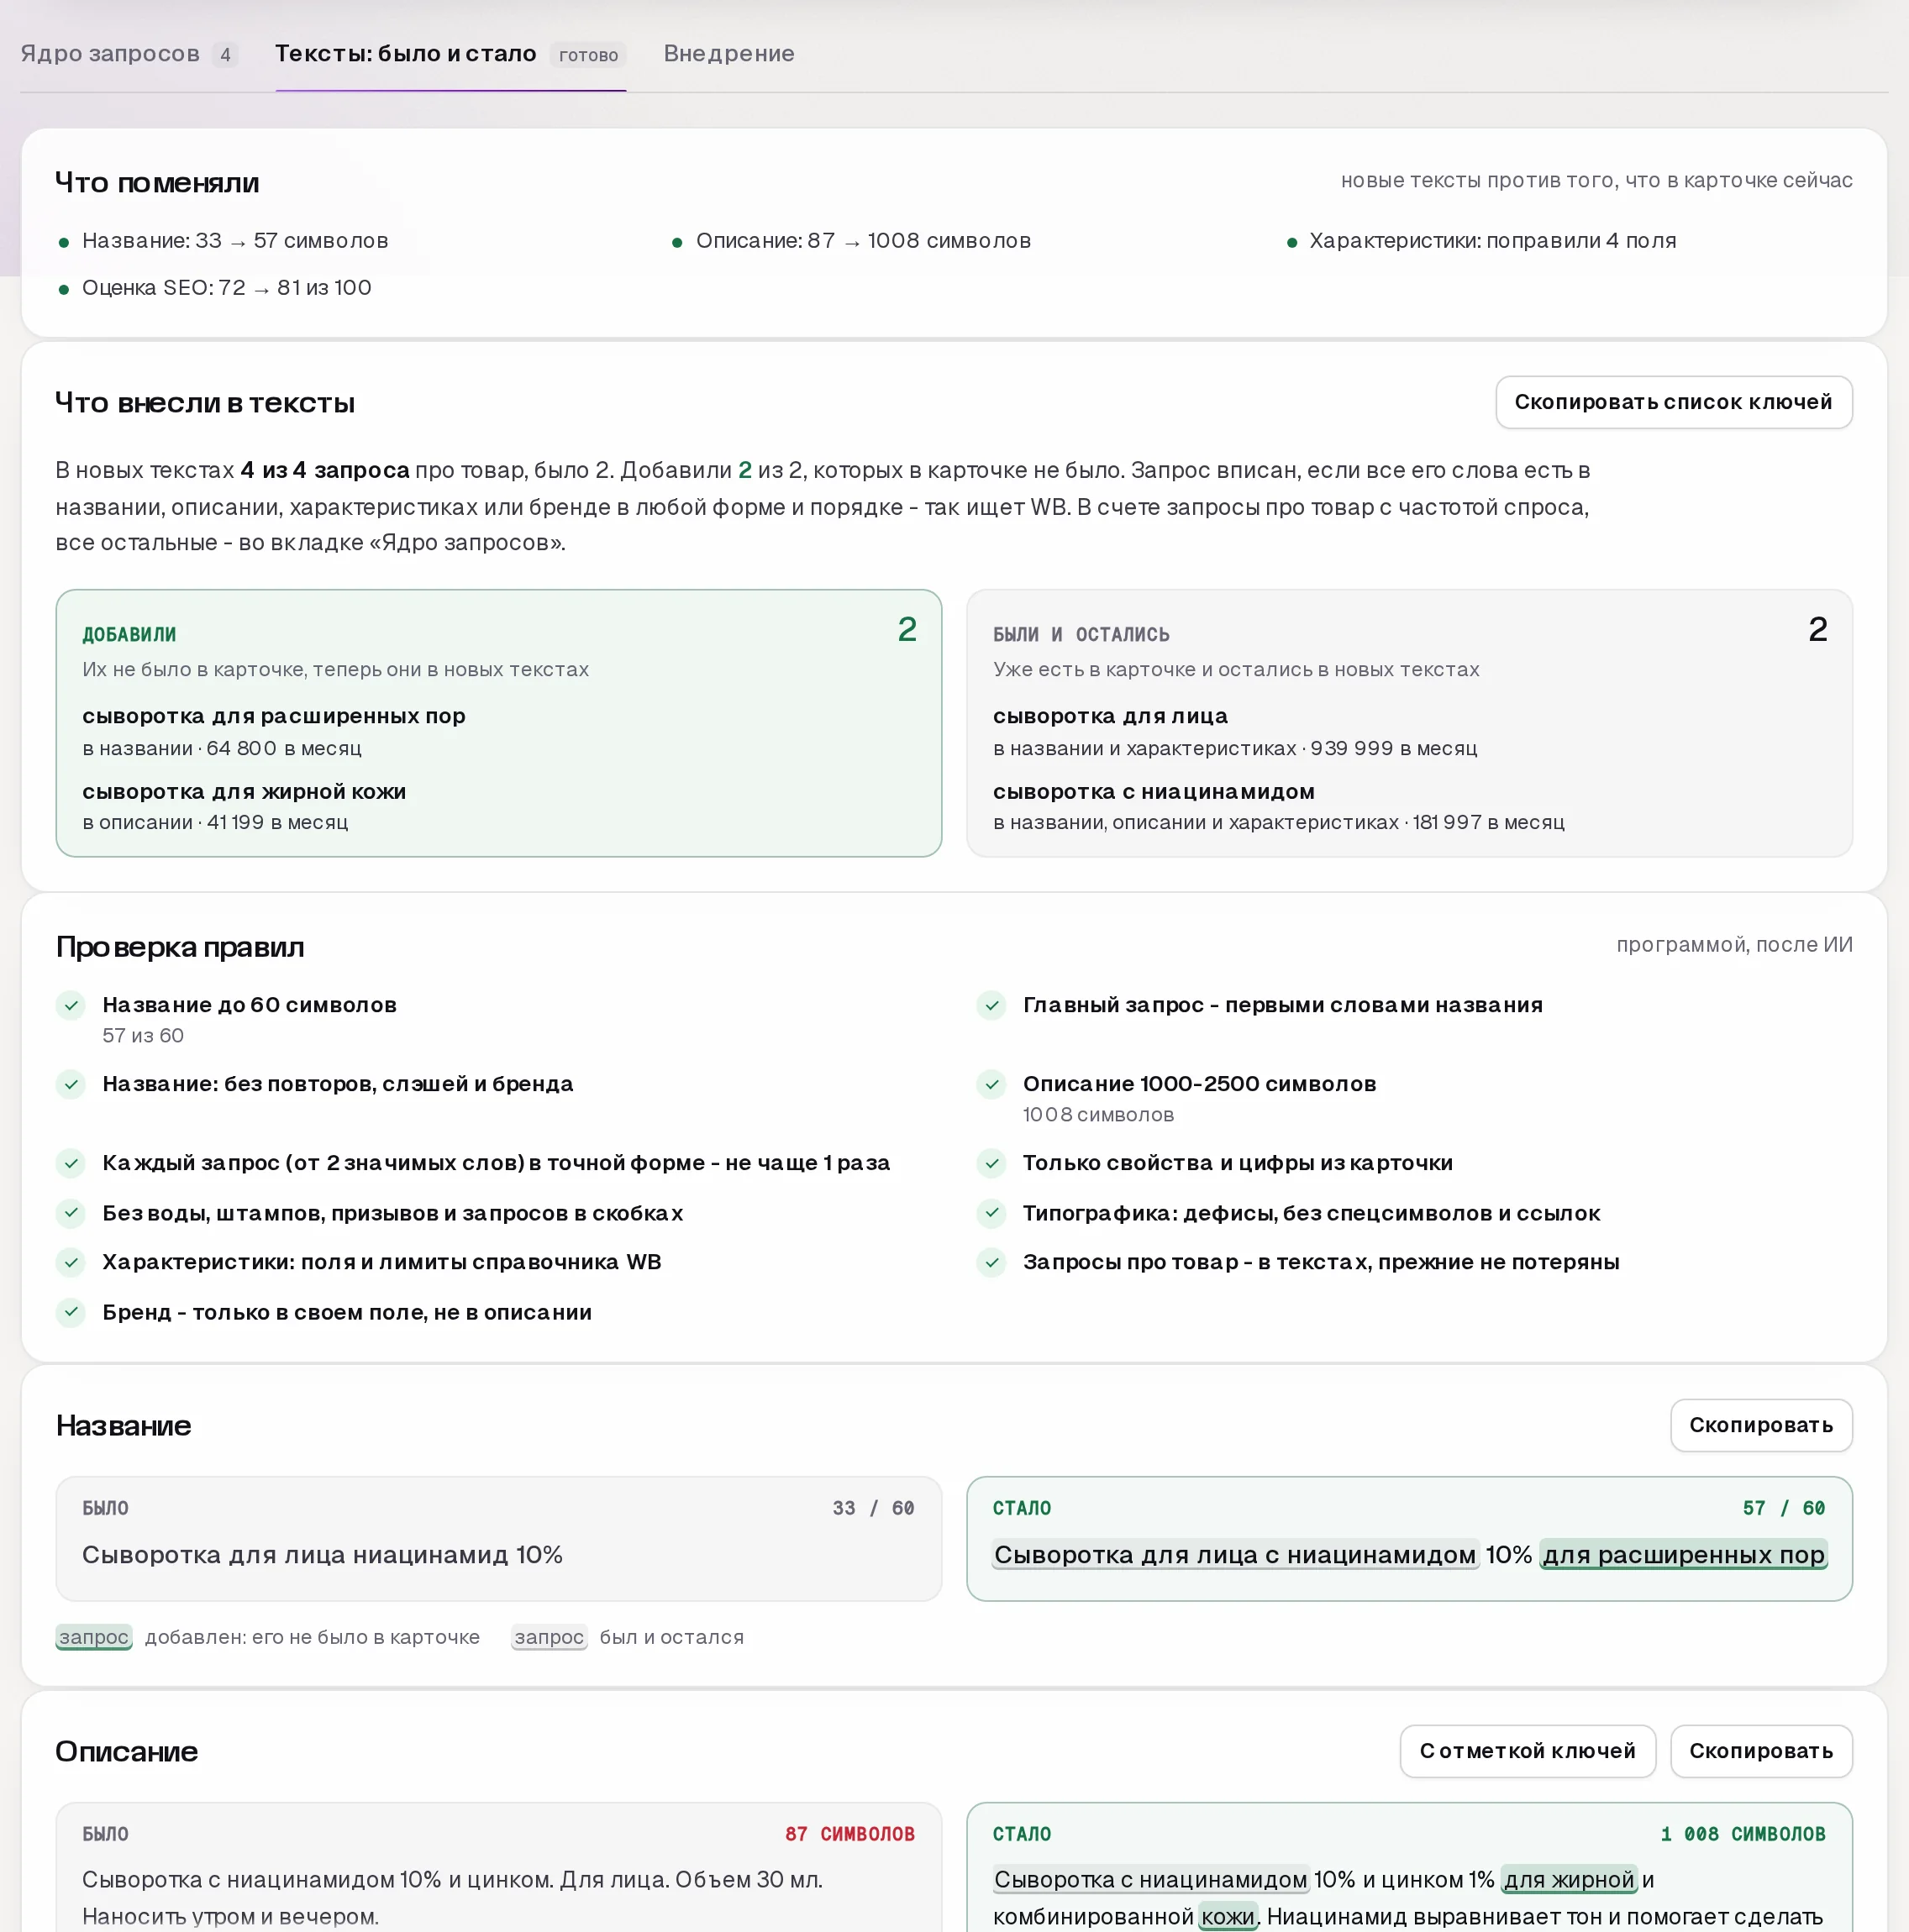Click "Скопировать" button in Описание section
This screenshot has width=1909, height=1932.
(1760, 1751)
